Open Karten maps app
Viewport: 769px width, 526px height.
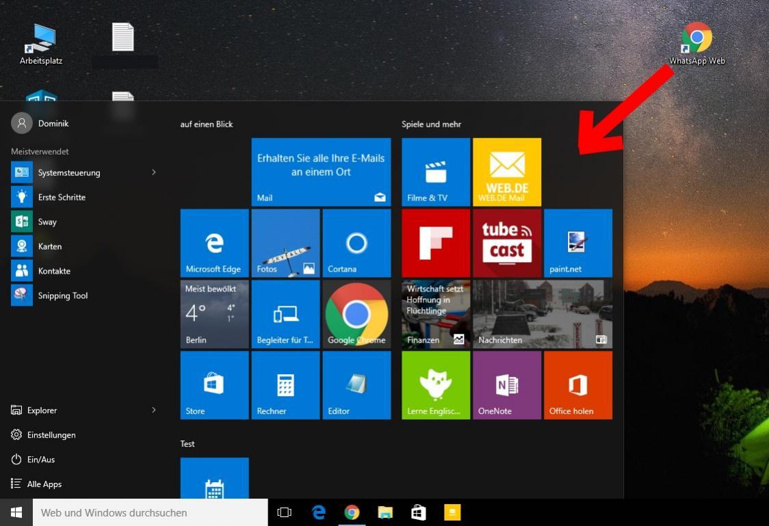(x=83, y=246)
